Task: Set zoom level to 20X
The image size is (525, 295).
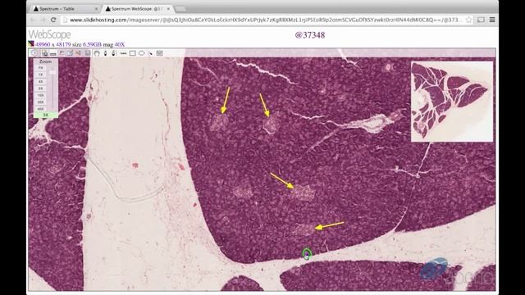Action: [x=40, y=102]
